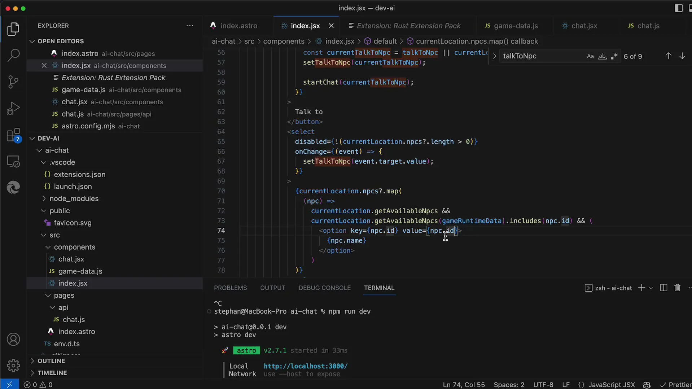
Task: Kill terminal with trash icon
Action: point(677,288)
